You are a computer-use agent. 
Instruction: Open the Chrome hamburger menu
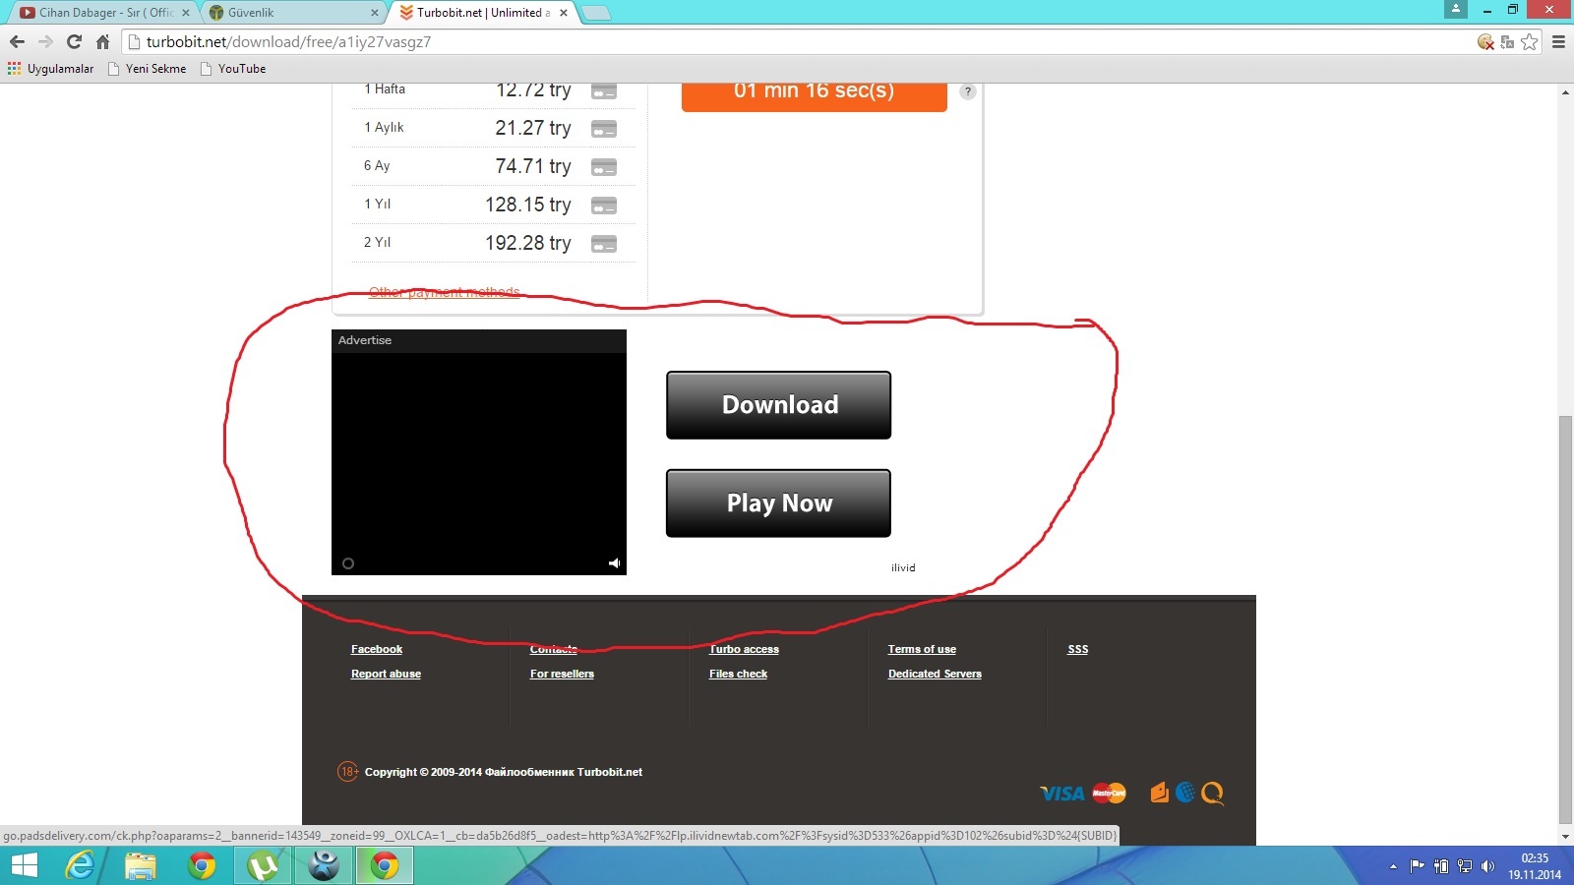(1558, 42)
